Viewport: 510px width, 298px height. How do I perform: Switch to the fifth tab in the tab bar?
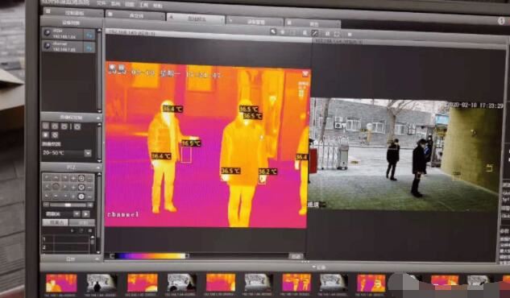coord(313,23)
